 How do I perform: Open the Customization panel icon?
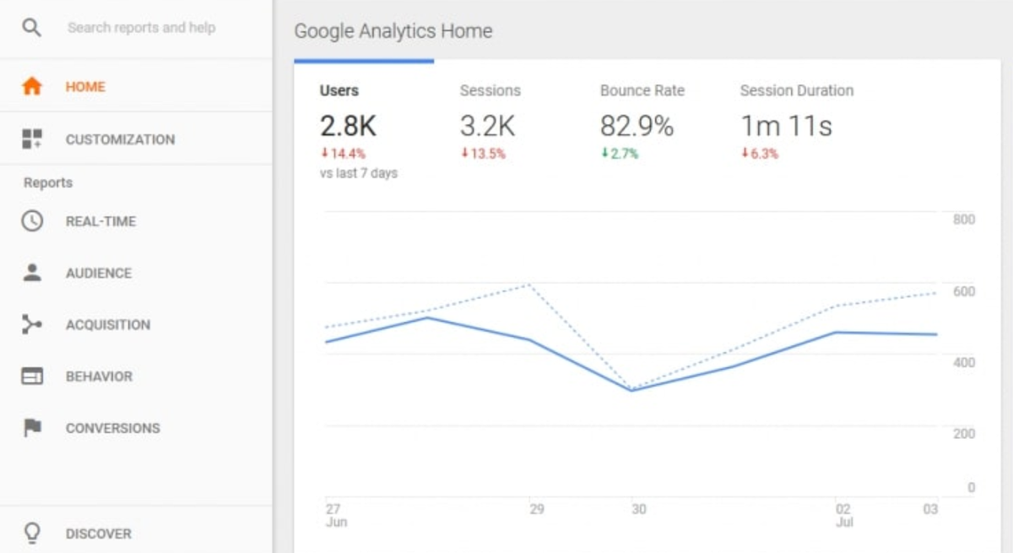coord(33,138)
